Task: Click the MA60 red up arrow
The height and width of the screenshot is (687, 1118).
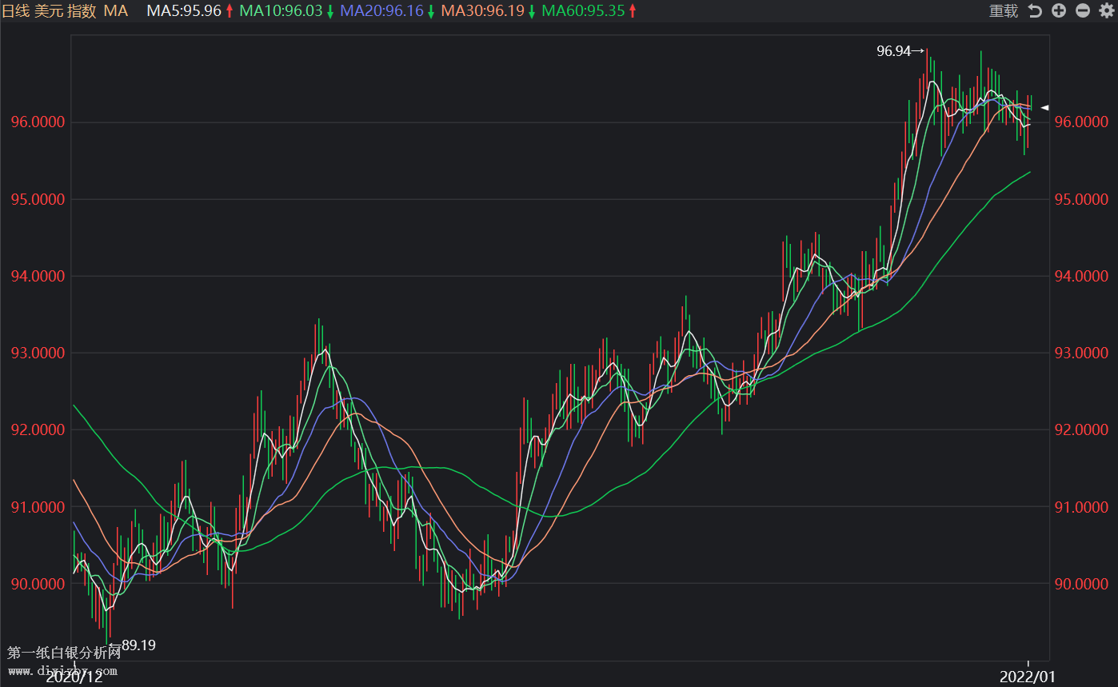Action: (x=633, y=11)
